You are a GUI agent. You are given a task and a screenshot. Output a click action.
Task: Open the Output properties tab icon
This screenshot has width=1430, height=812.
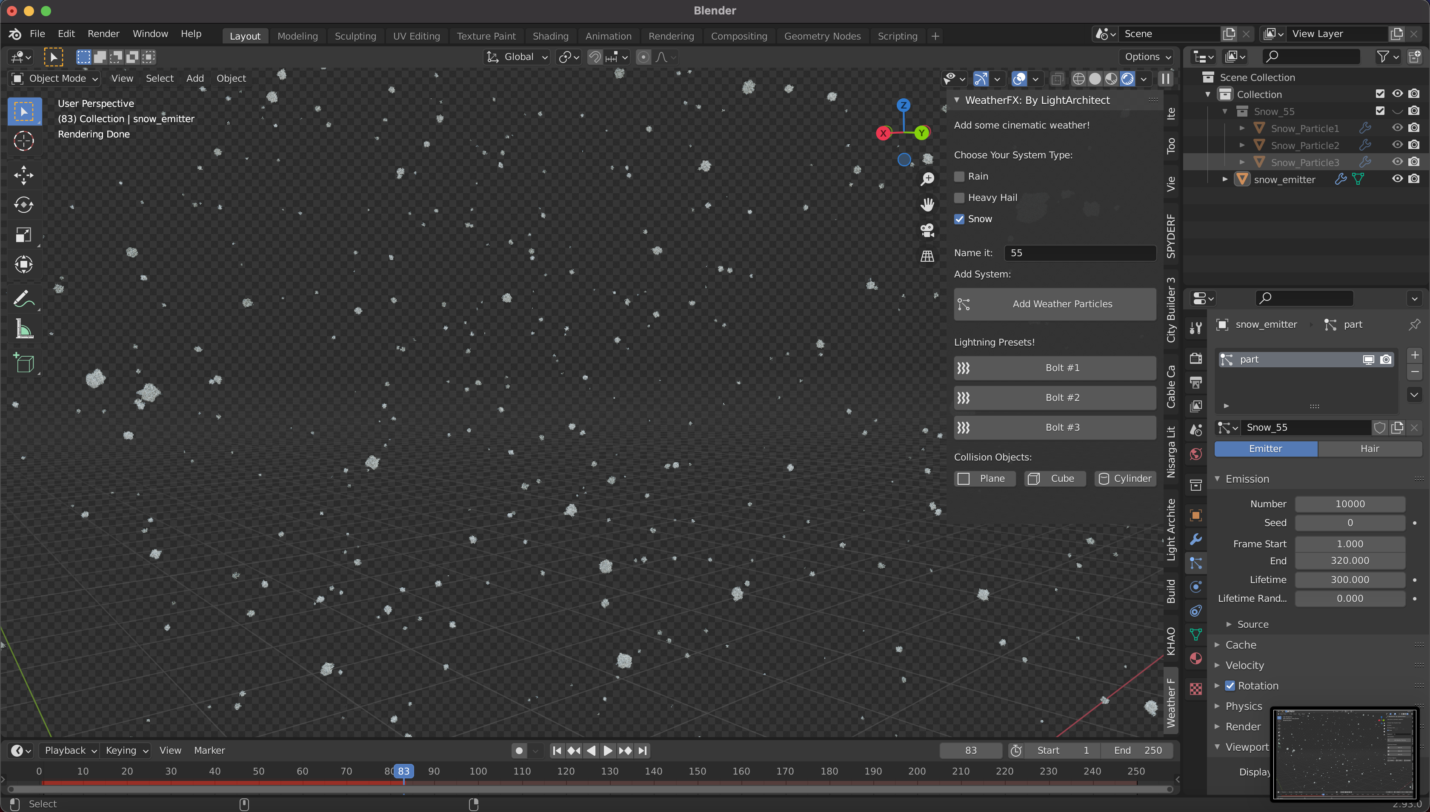click(1196, 382)
